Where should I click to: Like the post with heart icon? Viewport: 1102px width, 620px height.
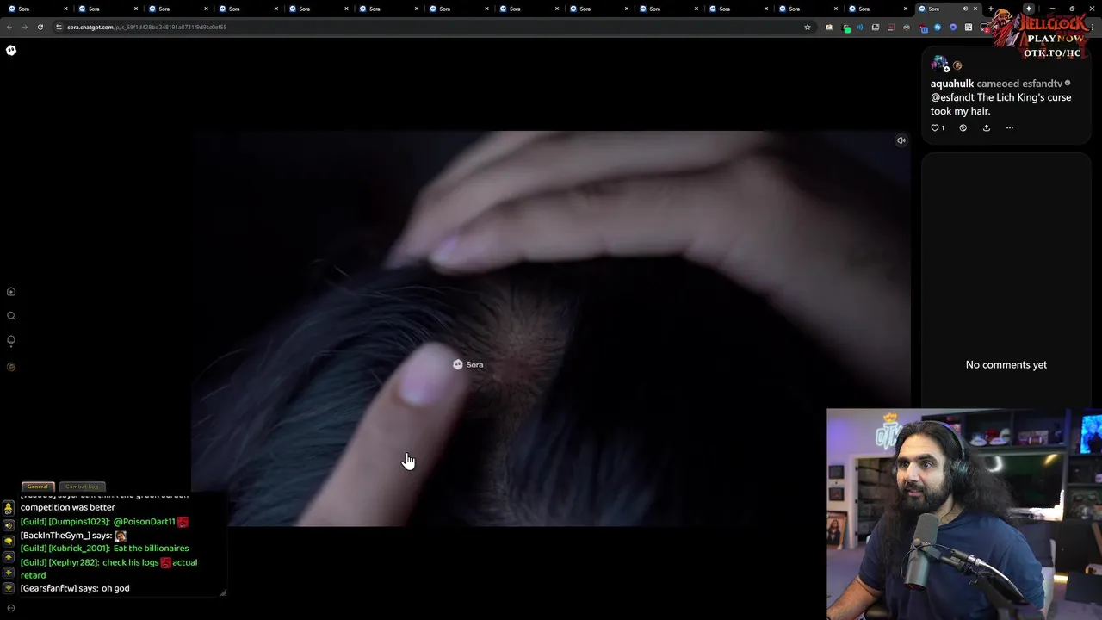tap(935, 127)
